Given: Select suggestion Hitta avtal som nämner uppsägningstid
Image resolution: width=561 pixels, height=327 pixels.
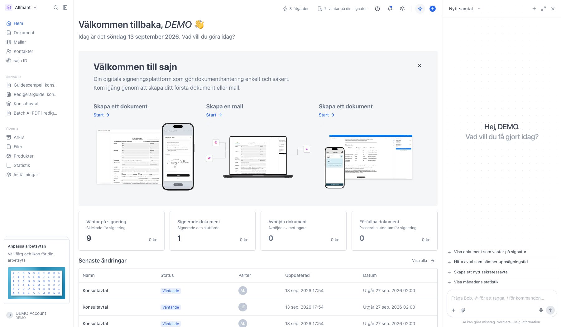Looking at the screenshot, I should (x=502, y=262).
